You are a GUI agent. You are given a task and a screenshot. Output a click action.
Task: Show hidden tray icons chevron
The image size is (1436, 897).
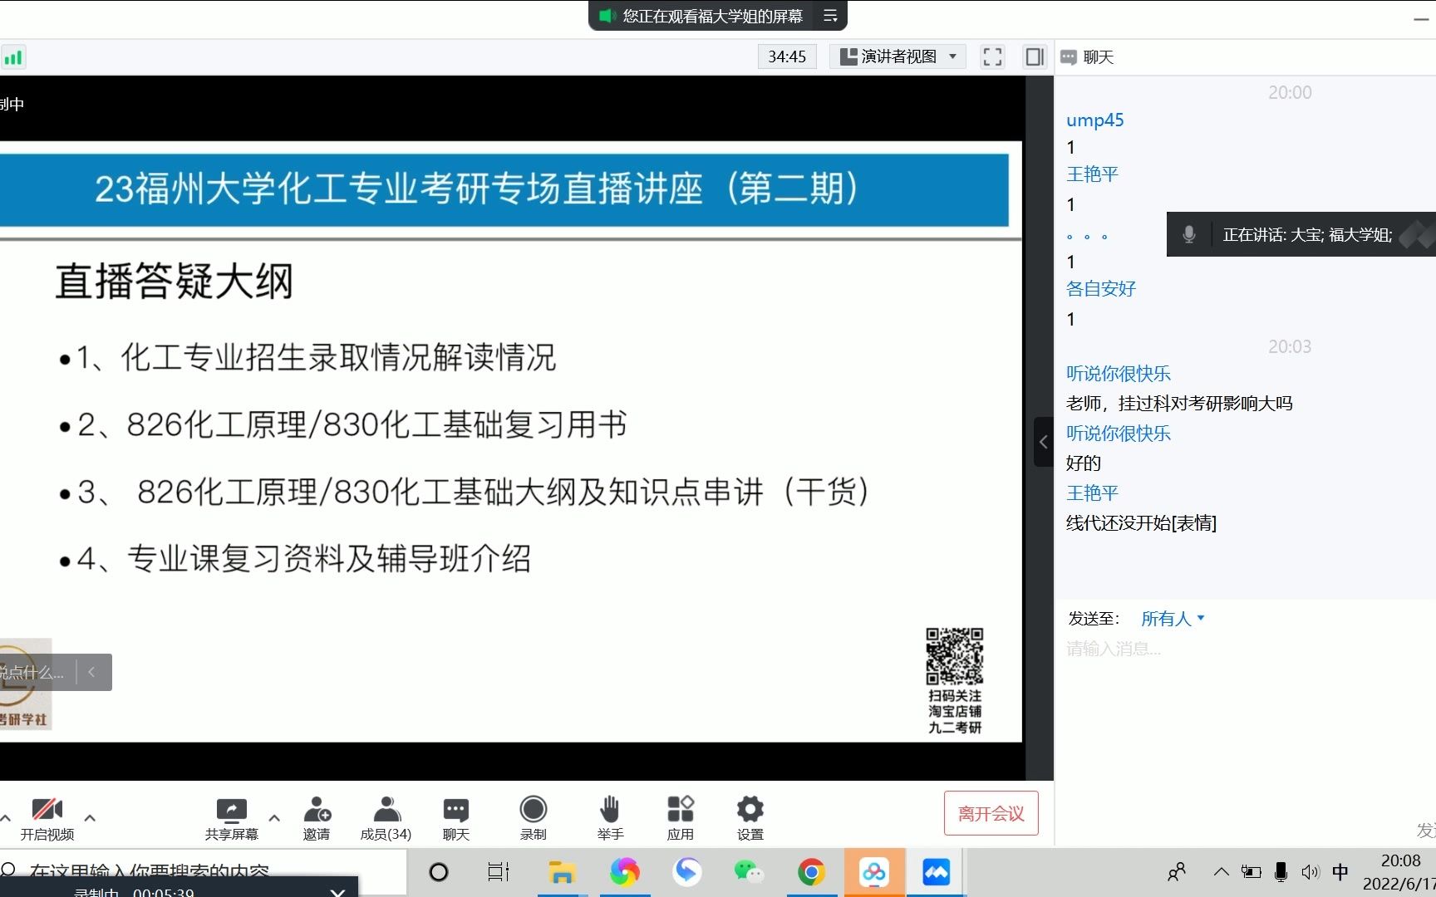click(1221, 872)
